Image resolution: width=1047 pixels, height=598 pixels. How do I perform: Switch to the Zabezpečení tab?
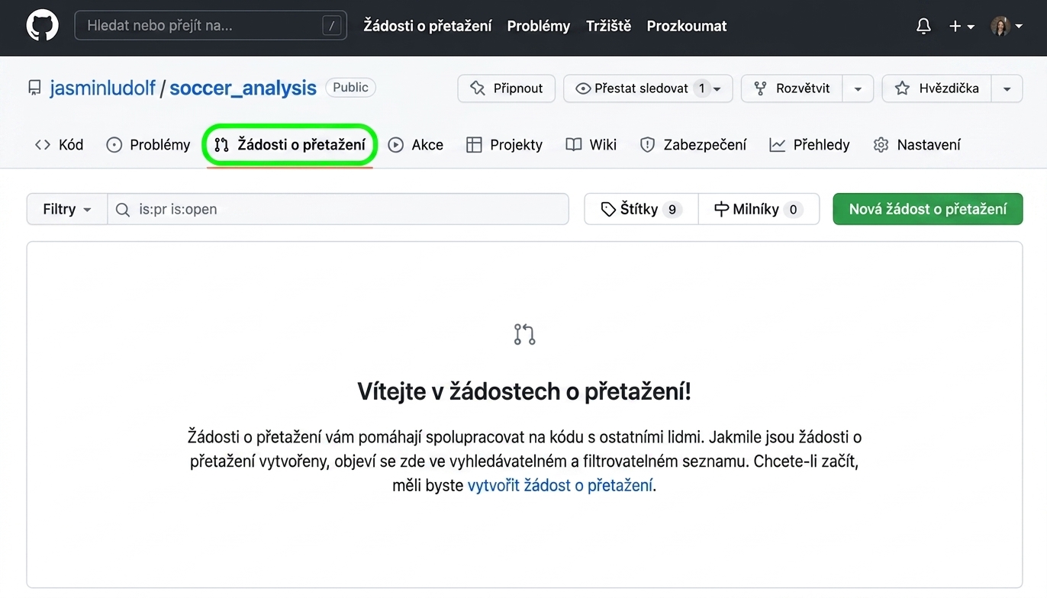694,145
